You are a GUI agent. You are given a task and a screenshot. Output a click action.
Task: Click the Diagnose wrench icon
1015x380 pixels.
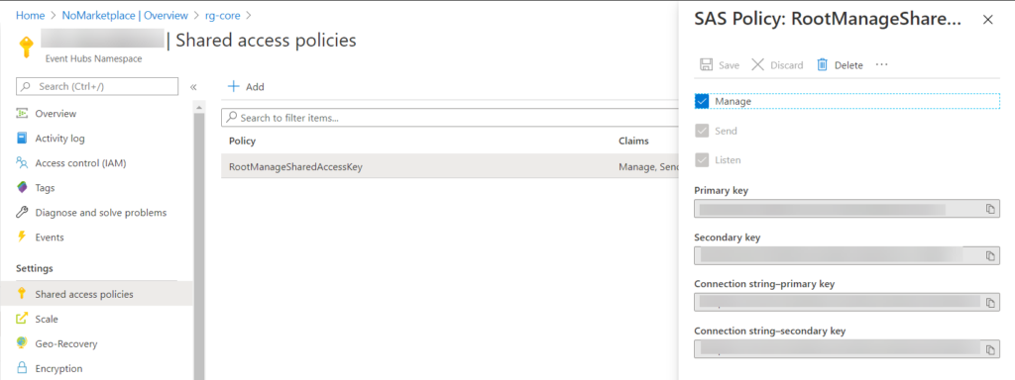click(22, 213)
